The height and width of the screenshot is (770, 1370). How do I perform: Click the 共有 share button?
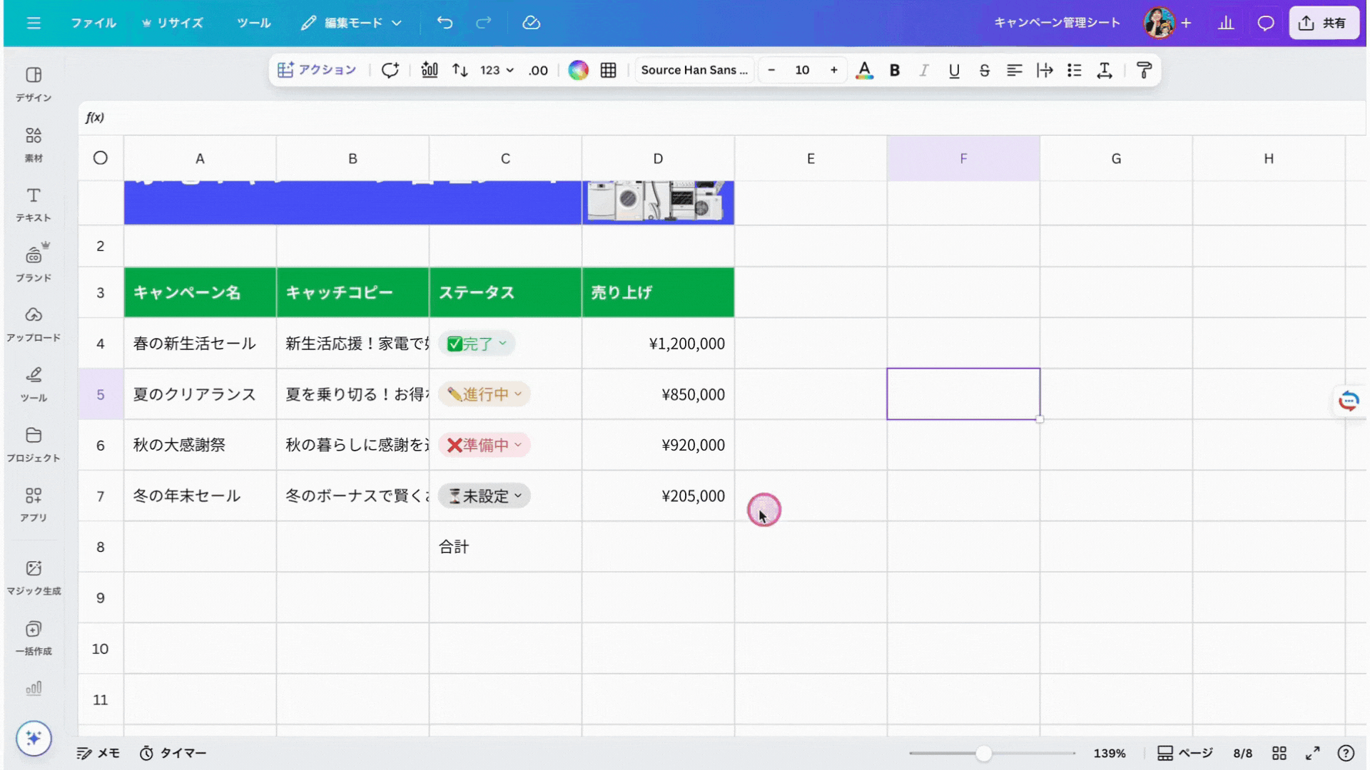click(1324, 23)
